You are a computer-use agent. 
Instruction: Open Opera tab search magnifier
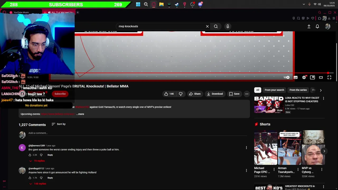click(x=320, y=12)
